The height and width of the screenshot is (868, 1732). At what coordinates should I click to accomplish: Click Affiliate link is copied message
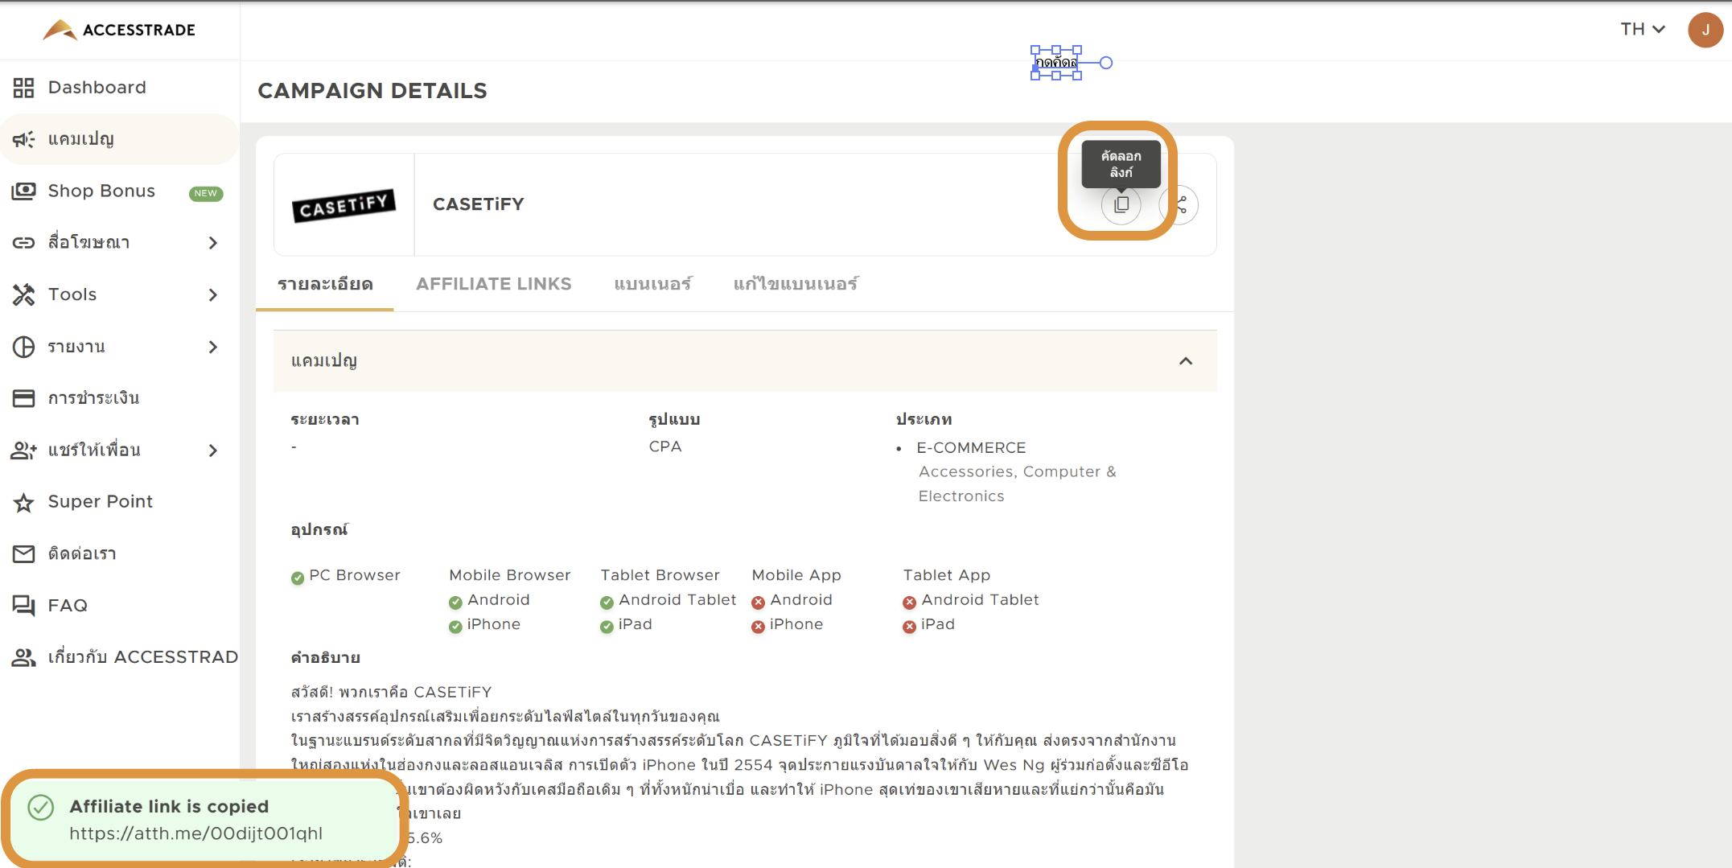[169, 807]
